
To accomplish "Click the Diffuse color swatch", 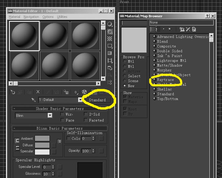I will click(42, 145).
